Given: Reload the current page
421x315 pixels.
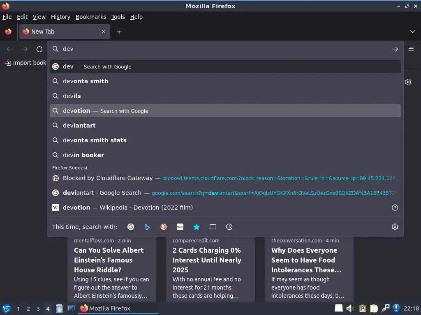Looking at the screenshot, I should point(39,49).
